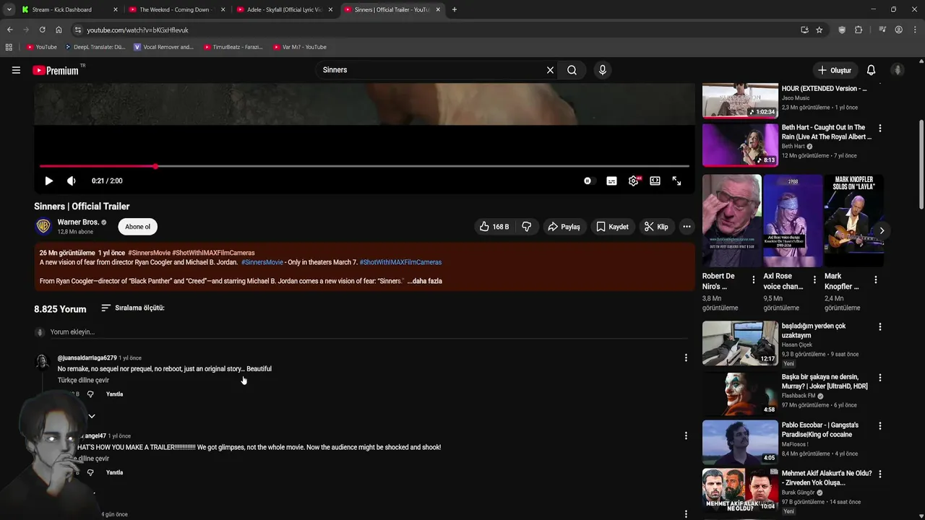This screenshot has width=925, height=520.
Task: Create a clip with Klip button
Action: pos(656,227)
